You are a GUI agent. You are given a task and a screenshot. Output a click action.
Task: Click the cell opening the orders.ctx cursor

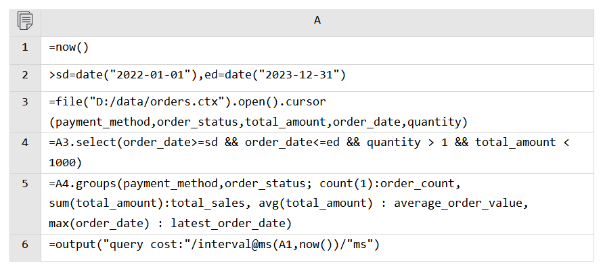317,112
